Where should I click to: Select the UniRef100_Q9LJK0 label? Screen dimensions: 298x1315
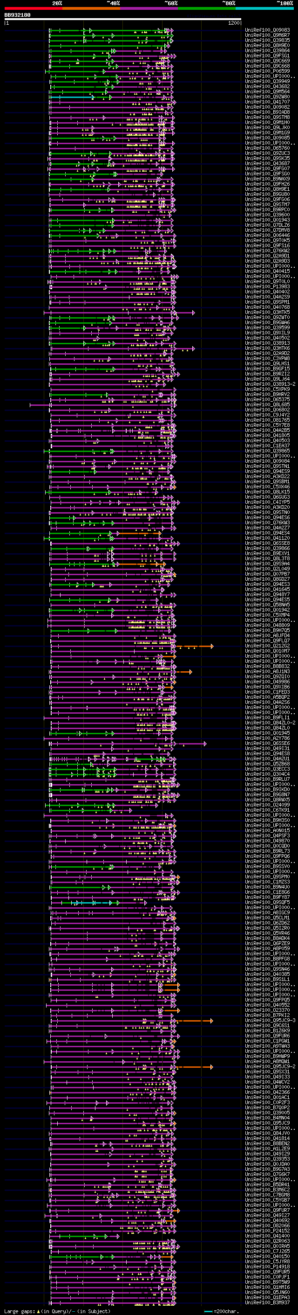pyautogui.click(x=267, y=128)
